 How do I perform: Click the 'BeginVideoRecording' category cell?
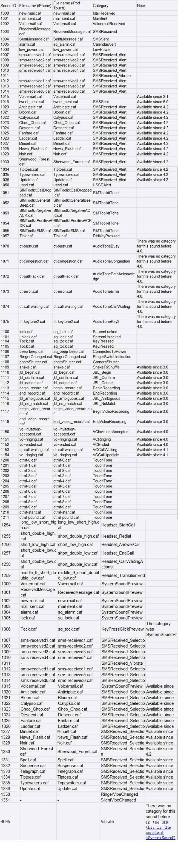coord(111,412)
